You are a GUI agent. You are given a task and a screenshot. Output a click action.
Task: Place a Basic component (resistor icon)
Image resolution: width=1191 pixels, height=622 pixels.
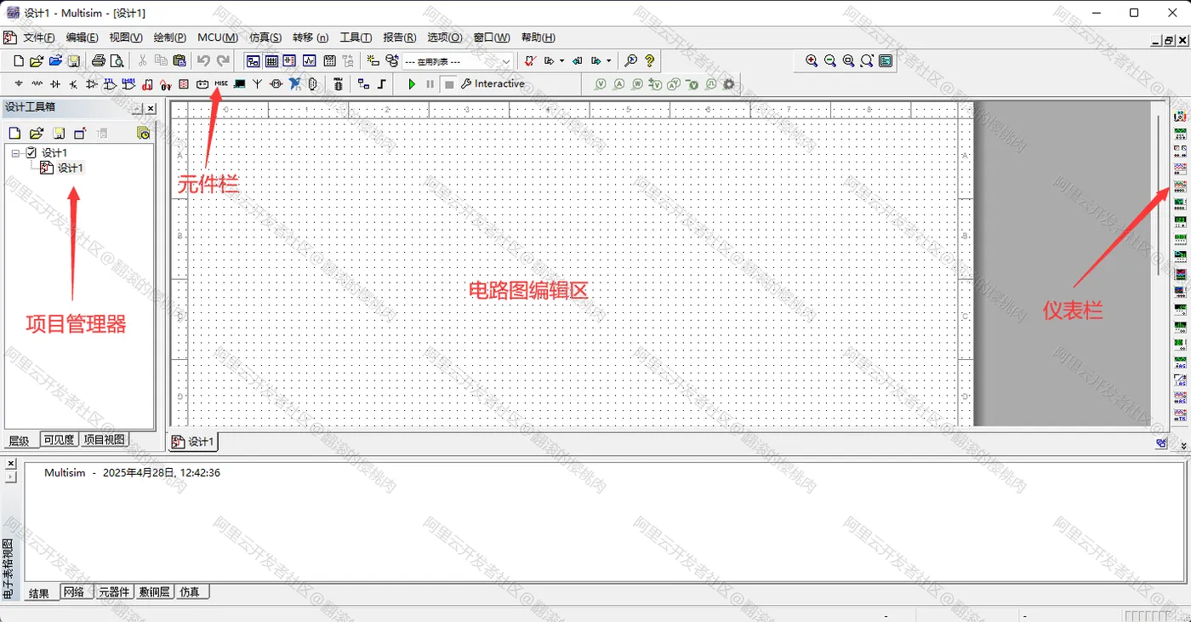point(37,83)
